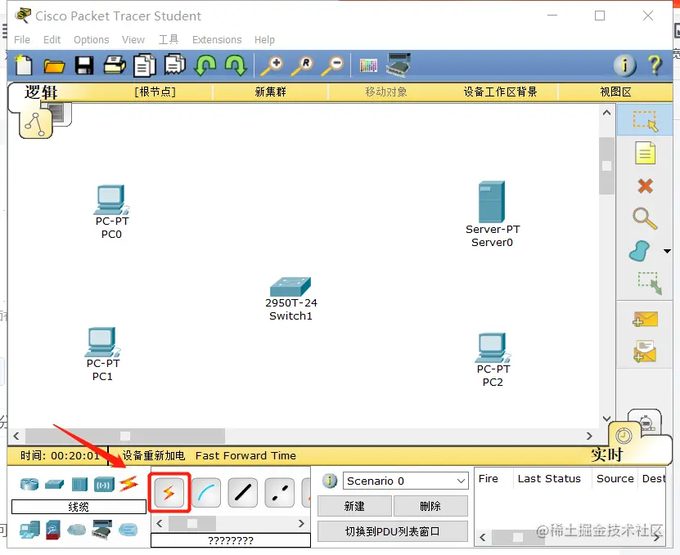
Task: Choose the Resize Shape tool
Action: (x=649, y=283)
